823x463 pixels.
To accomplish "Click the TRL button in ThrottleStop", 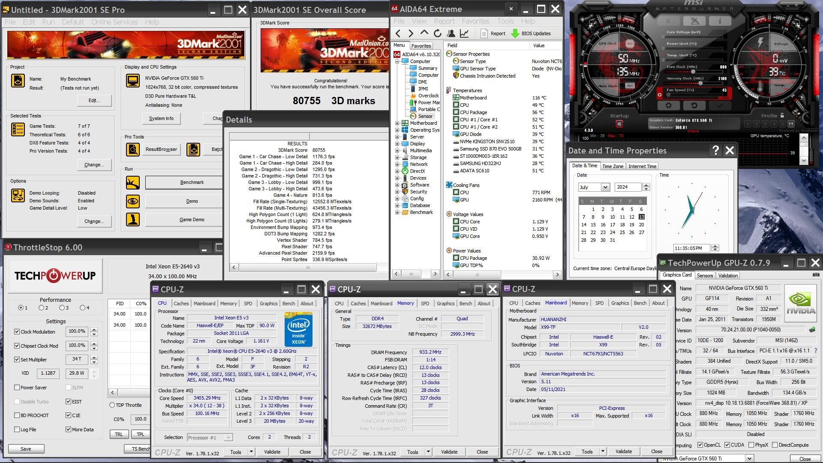I will click(x=119, y=434).
